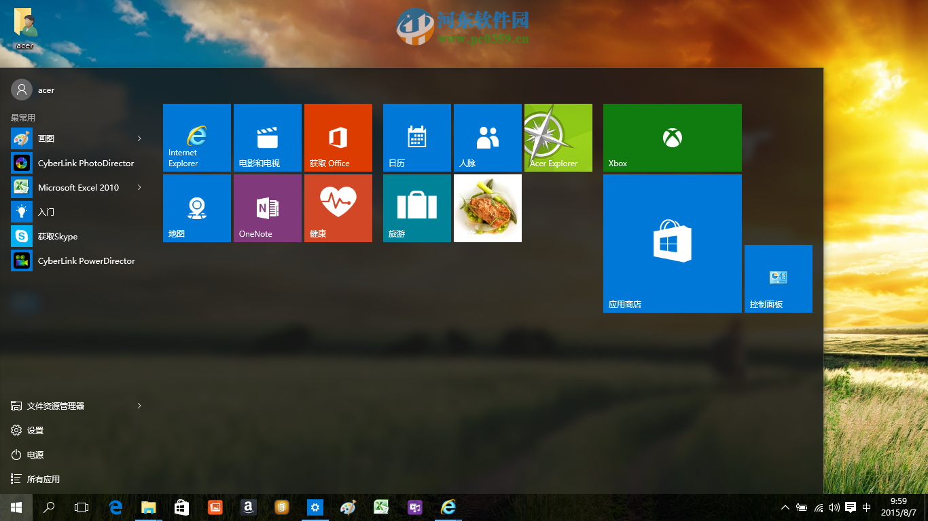Open the Acer Explorer tile

[x=557, y=138]
